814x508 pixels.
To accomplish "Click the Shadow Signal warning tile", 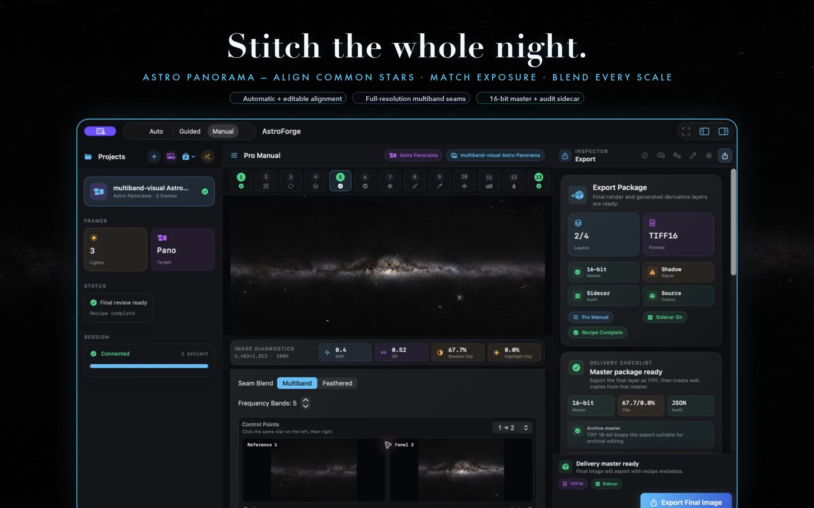I will click(678, 272).
